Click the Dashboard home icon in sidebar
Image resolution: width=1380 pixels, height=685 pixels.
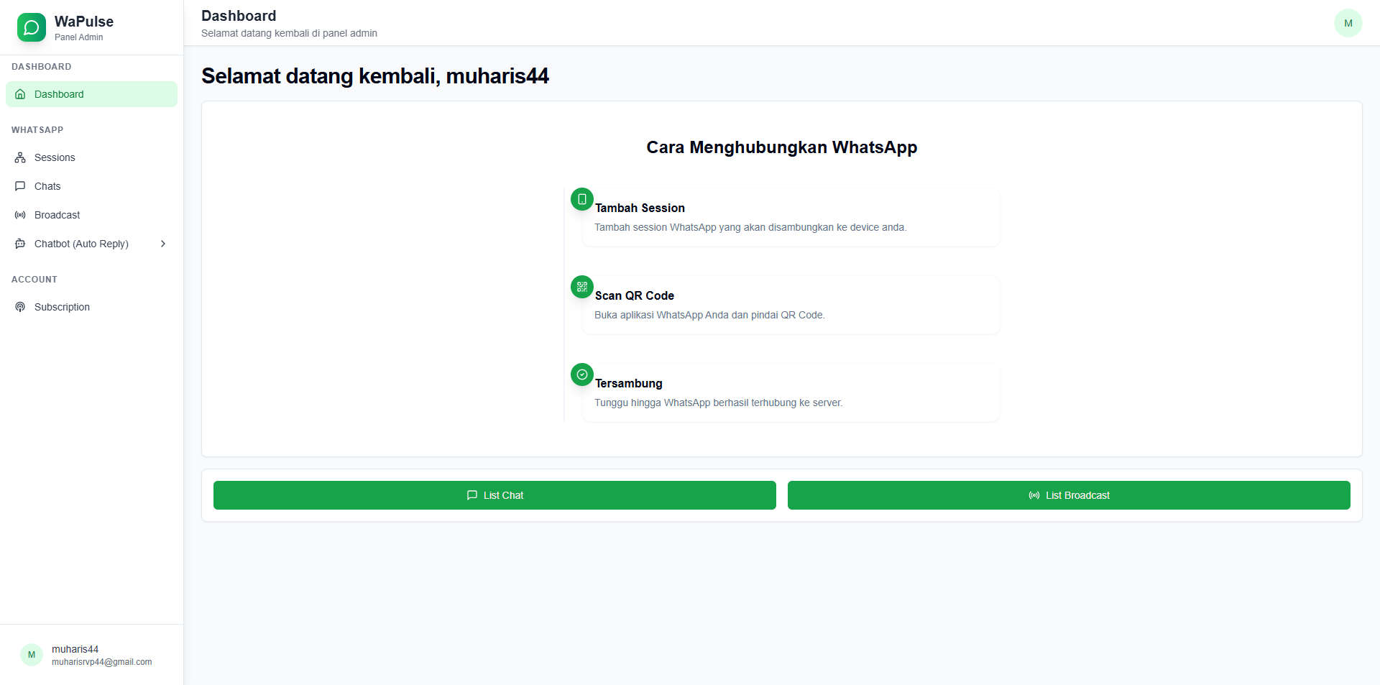tap(20, 94)
